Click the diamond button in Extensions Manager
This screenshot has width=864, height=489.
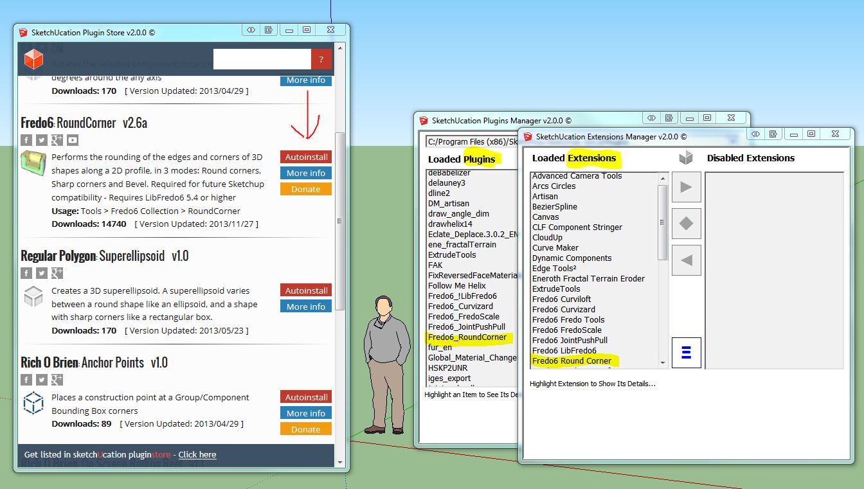[686, 224]
